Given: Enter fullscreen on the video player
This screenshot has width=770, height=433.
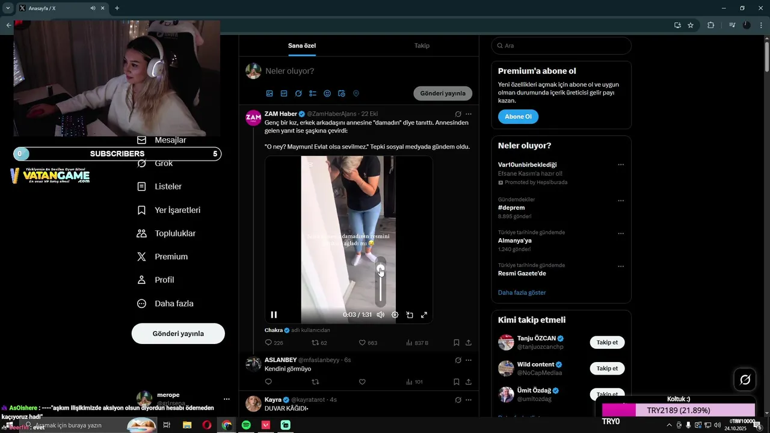Looking at the screenshot, I should coord(424,315).
